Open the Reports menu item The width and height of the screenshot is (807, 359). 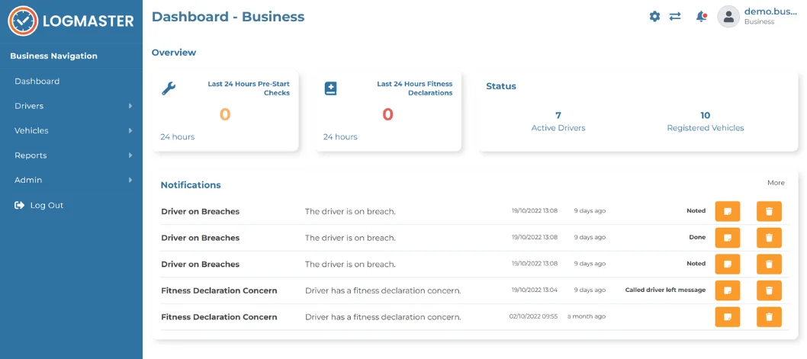31,155
